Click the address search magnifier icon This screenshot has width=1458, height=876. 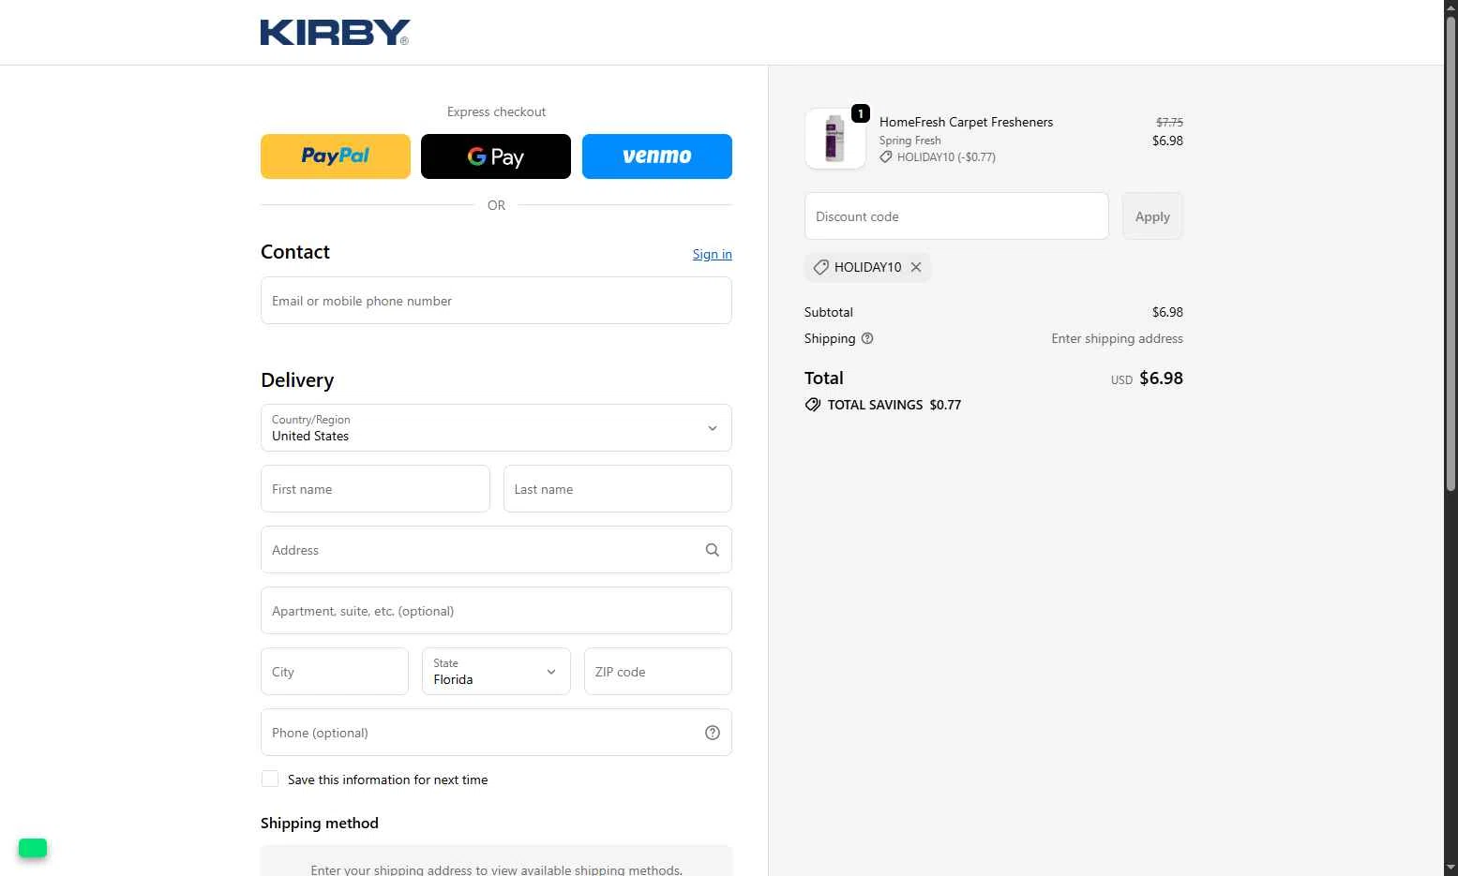pos(713,550)
